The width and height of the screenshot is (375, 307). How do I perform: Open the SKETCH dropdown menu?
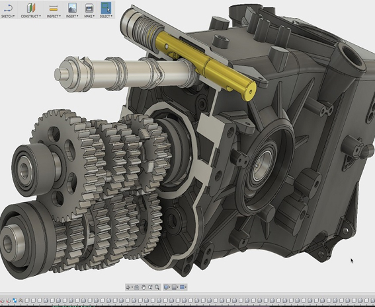8,17
